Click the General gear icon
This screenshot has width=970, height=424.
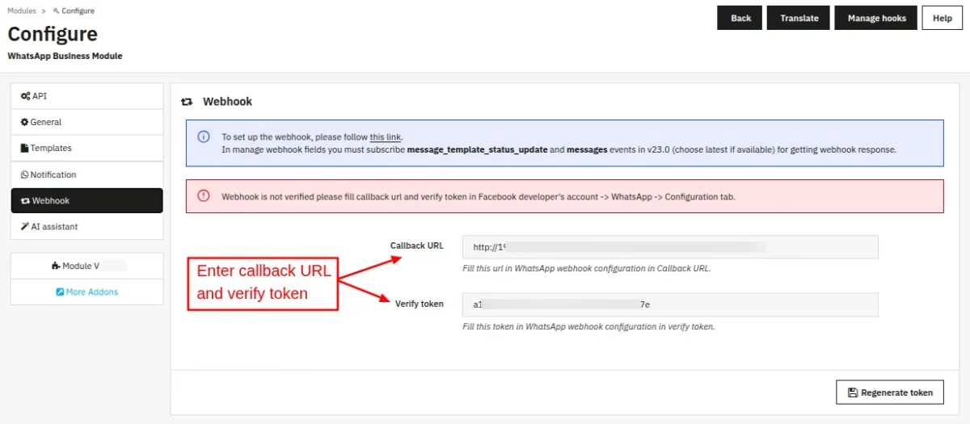coord(24,122)
